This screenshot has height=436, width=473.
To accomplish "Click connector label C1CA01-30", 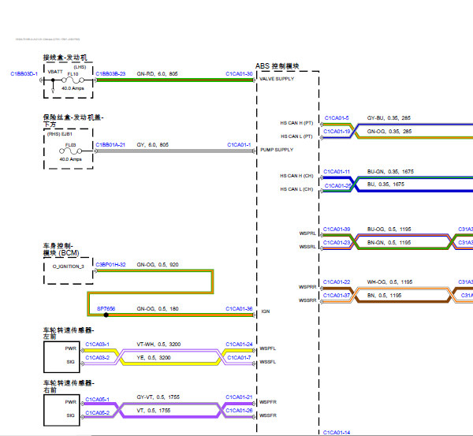I will [239, 74].
